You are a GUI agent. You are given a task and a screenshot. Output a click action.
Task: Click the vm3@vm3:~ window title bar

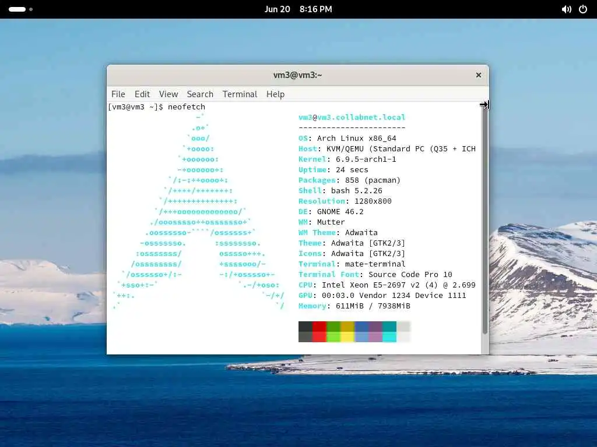pyautogui.click(x=298, y=75)
